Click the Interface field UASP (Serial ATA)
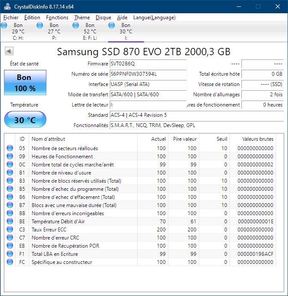Screen dimensions: 288x296 tap(148, 84)
